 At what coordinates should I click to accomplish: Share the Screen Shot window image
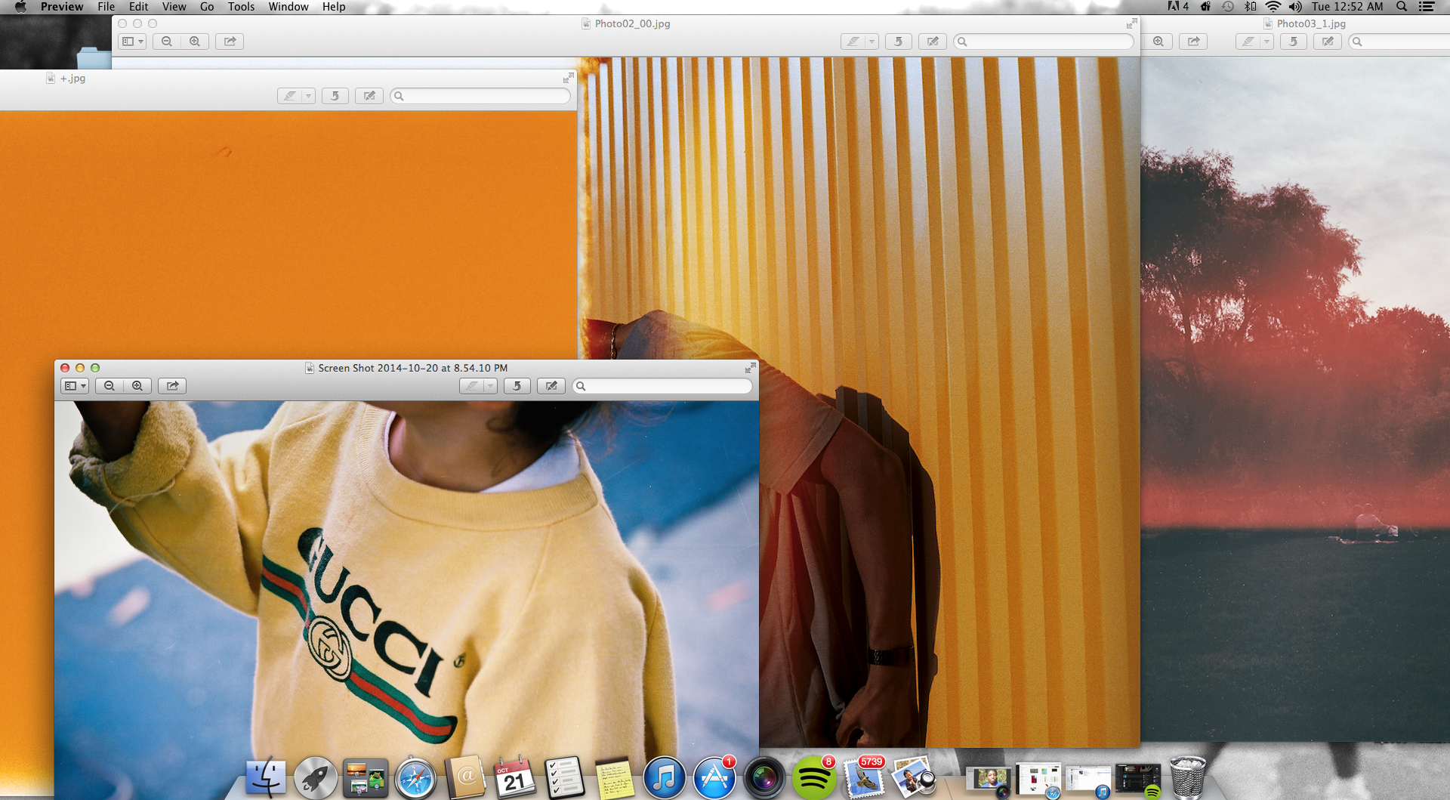[172, 386]
